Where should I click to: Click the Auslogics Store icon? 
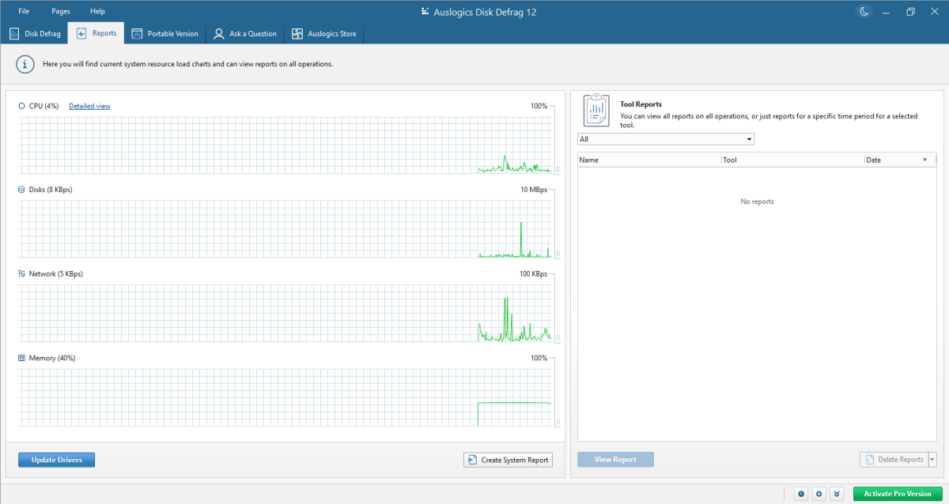297,34
